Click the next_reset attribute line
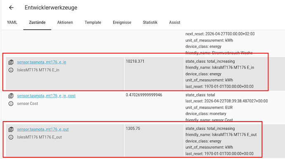285x159 pixels. pyautogui.click(x=220, y=34)
